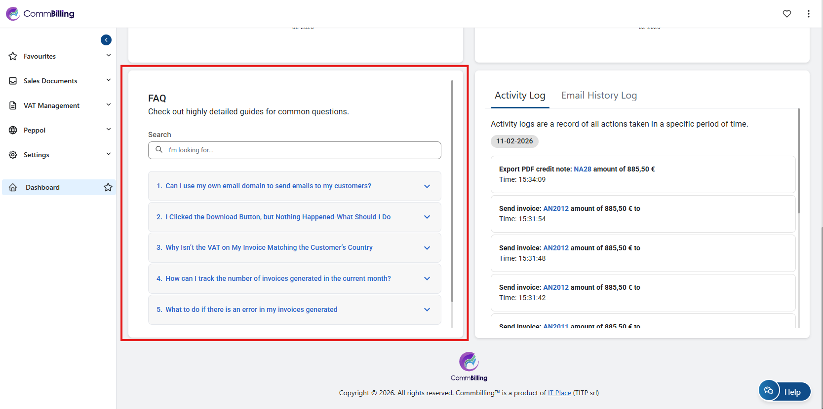Switch to the Email History Log tab

tap(599, 95)
